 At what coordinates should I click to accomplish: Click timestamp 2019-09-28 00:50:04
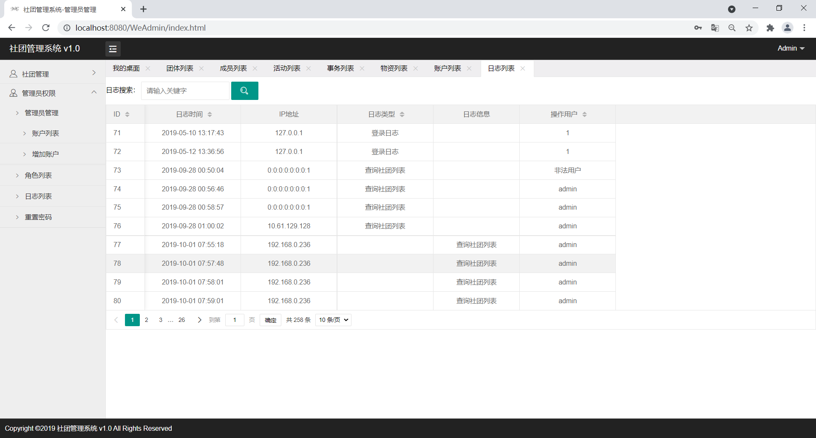pos(193,170)
